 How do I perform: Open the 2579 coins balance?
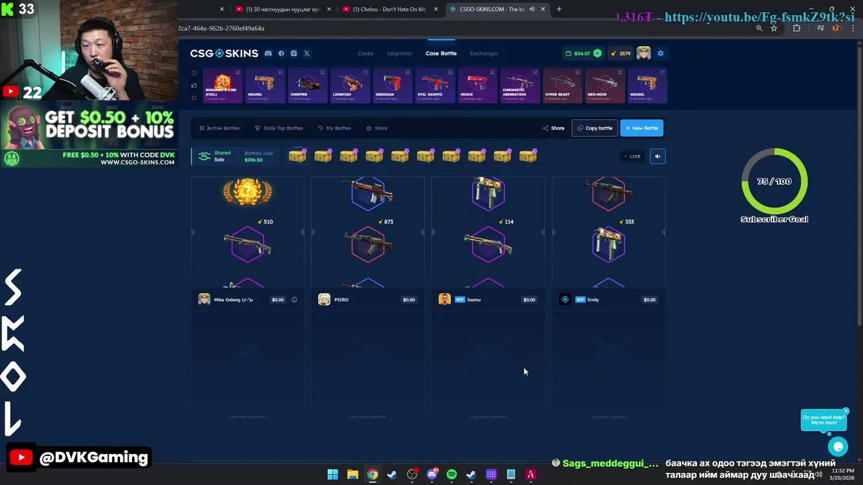pos(620,53)
